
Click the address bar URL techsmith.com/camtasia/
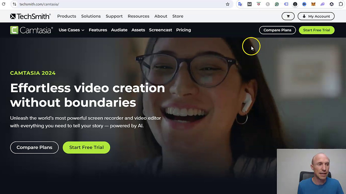(x=39, y=4)
